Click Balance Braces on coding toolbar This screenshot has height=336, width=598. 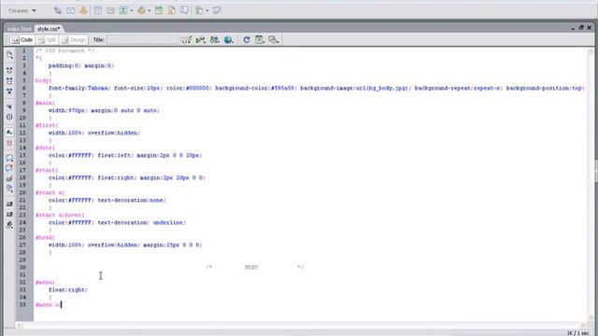click(9, 117)
